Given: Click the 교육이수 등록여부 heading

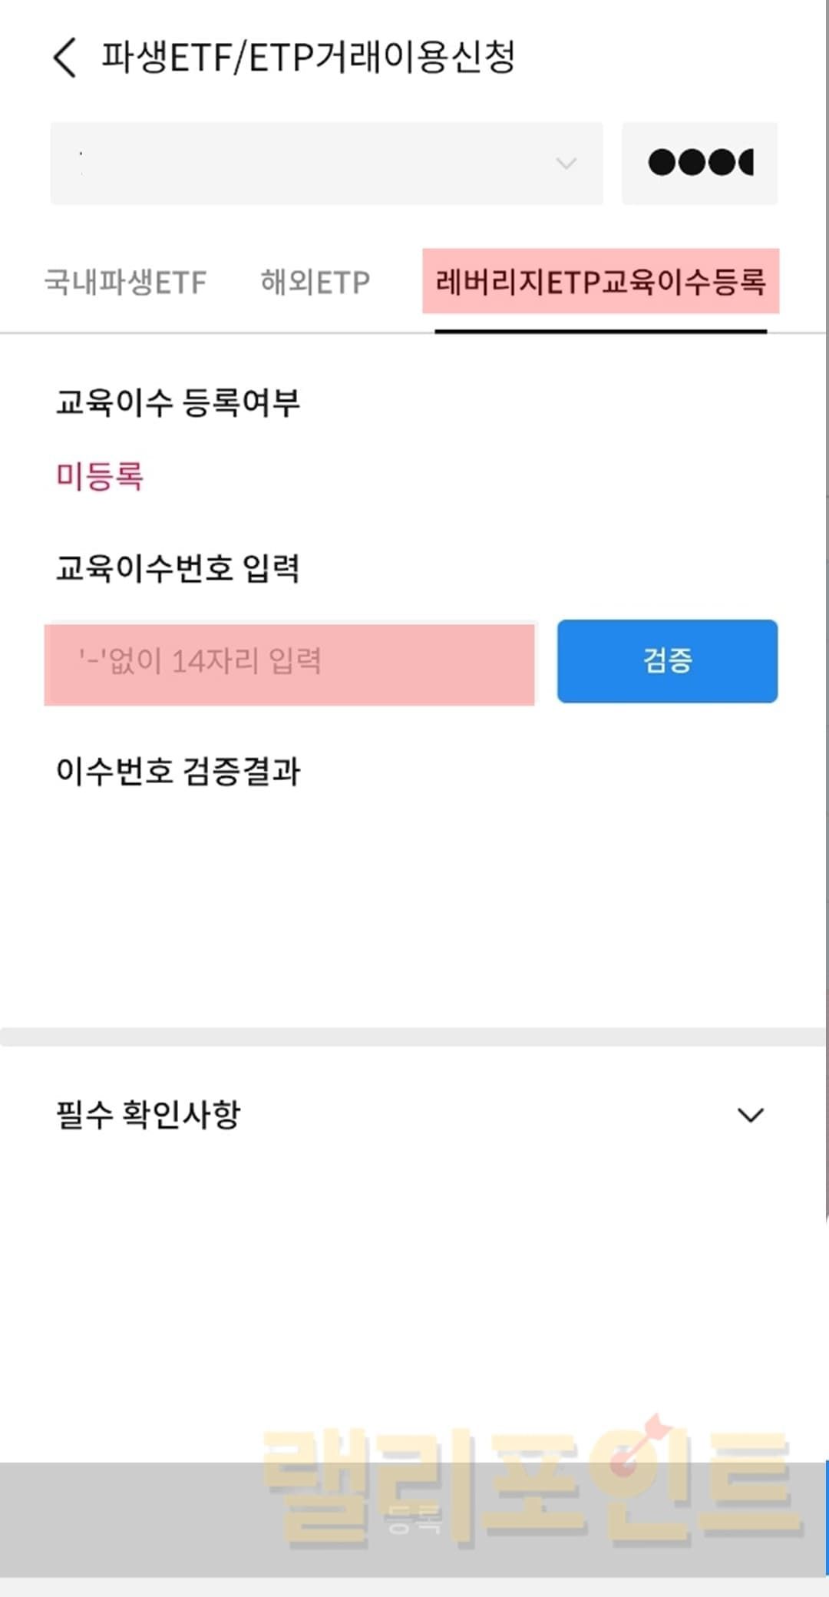Looking at the screenshot, I should click(177, 402).
